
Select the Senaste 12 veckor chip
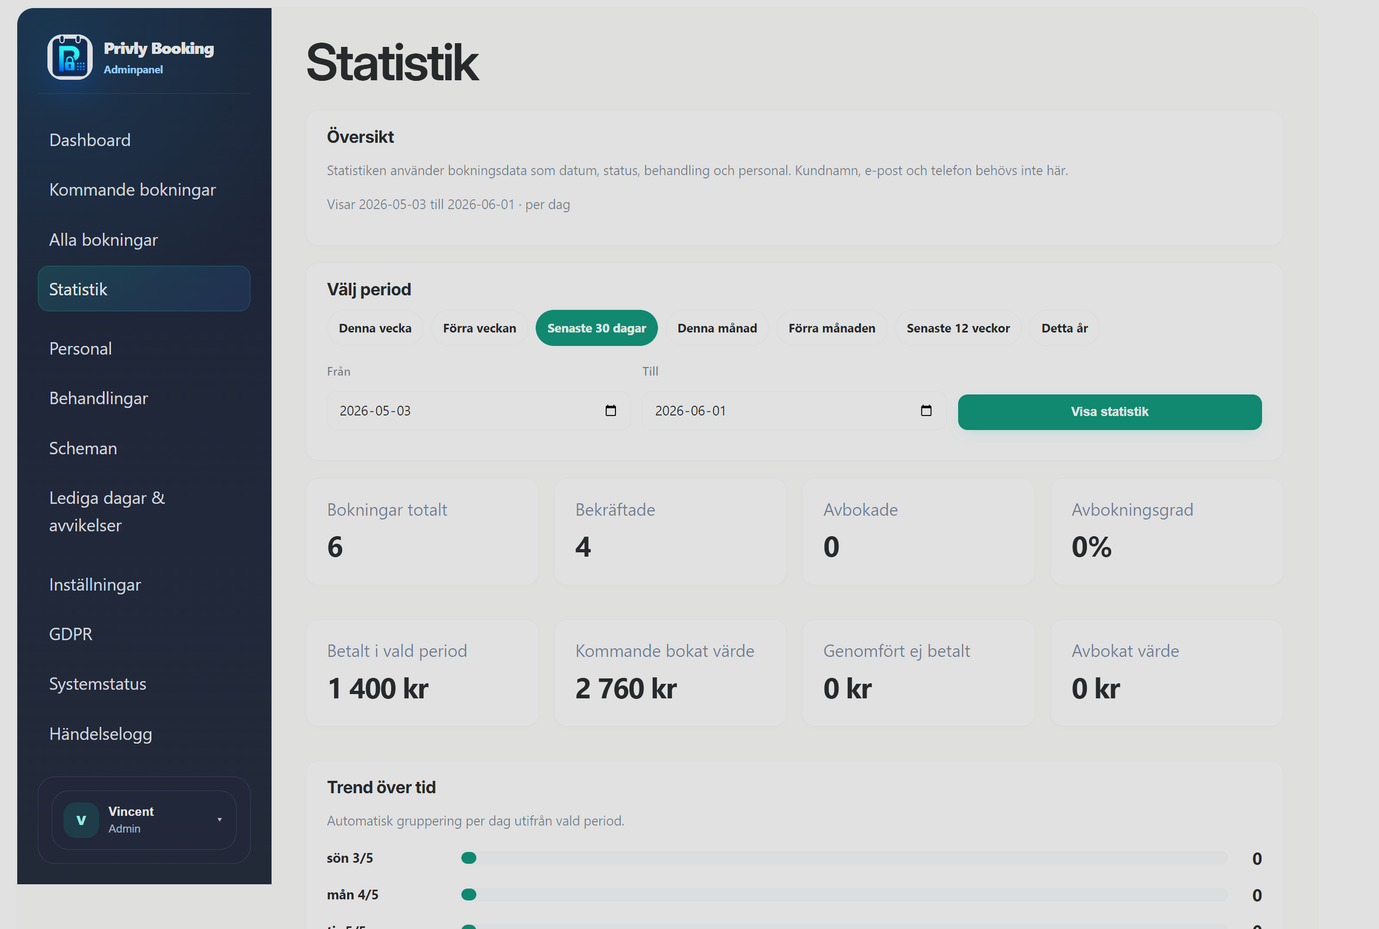pos(958,328)
